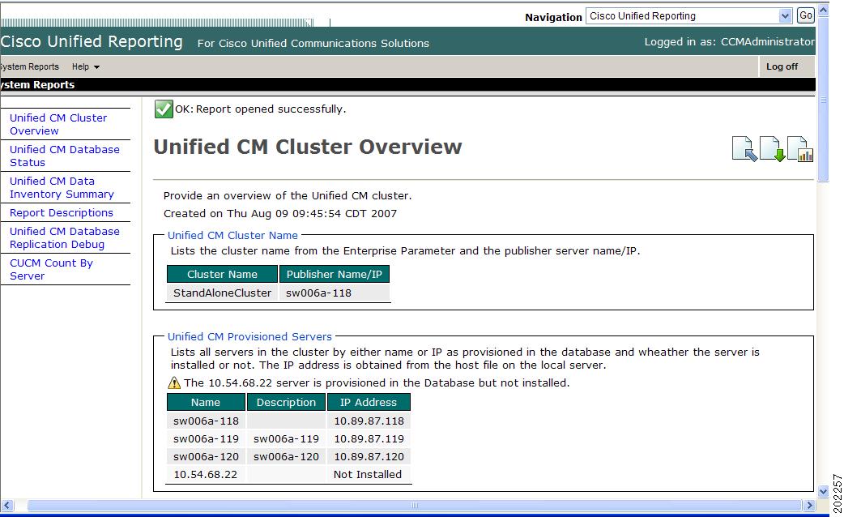This screenshot has width=844, height=517.
Task: Click the Logged in as CCMAdministrator text
Action: pos(729,41)
